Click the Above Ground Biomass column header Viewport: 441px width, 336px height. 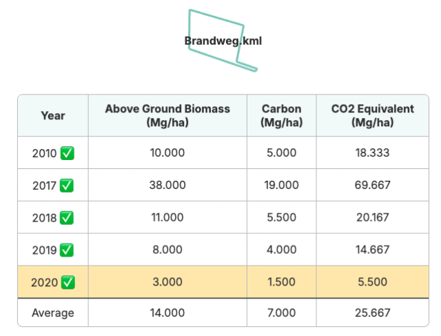tap(167, 115)
